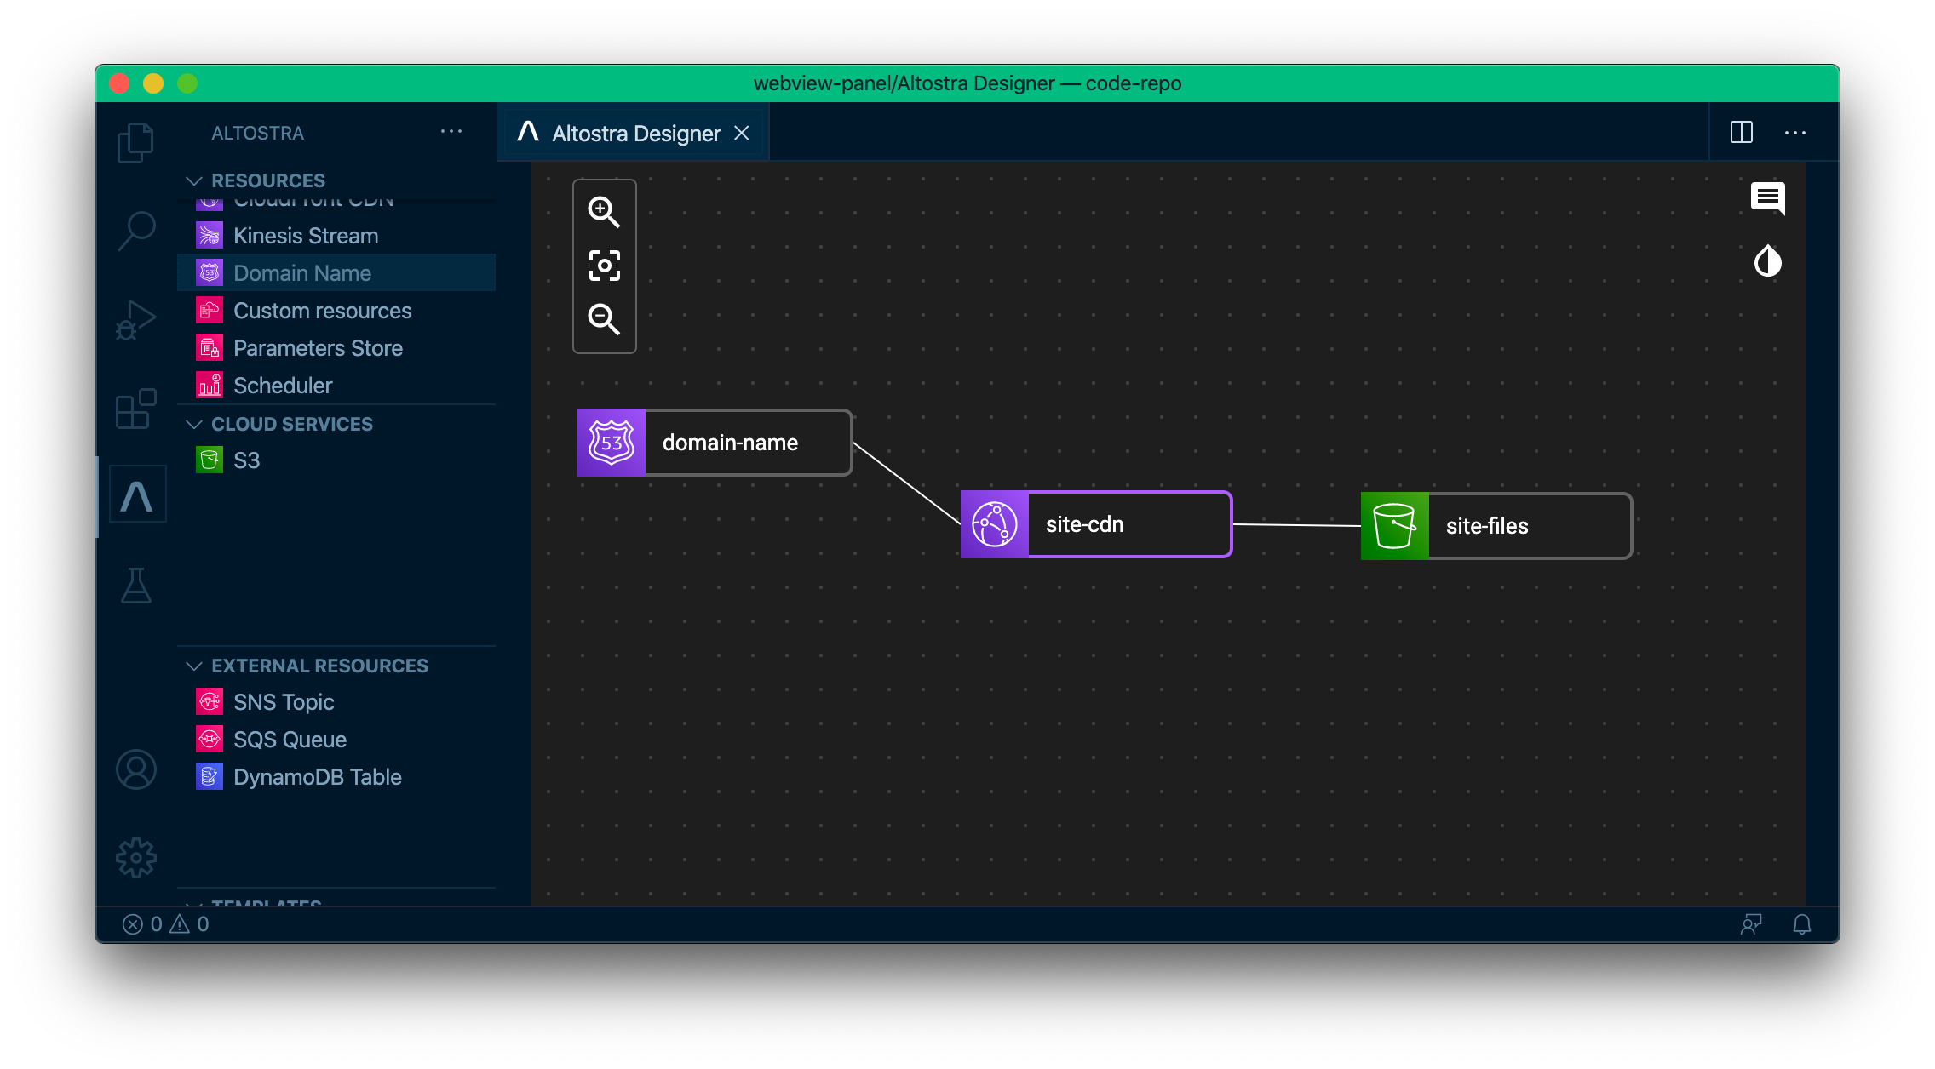Click the S3 bucket icon on site-files node

[1395, 526]
